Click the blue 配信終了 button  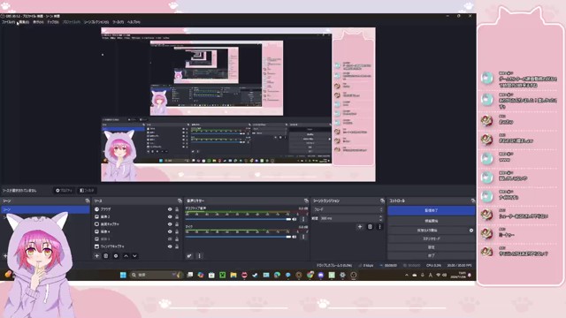(x=432, y=210)
